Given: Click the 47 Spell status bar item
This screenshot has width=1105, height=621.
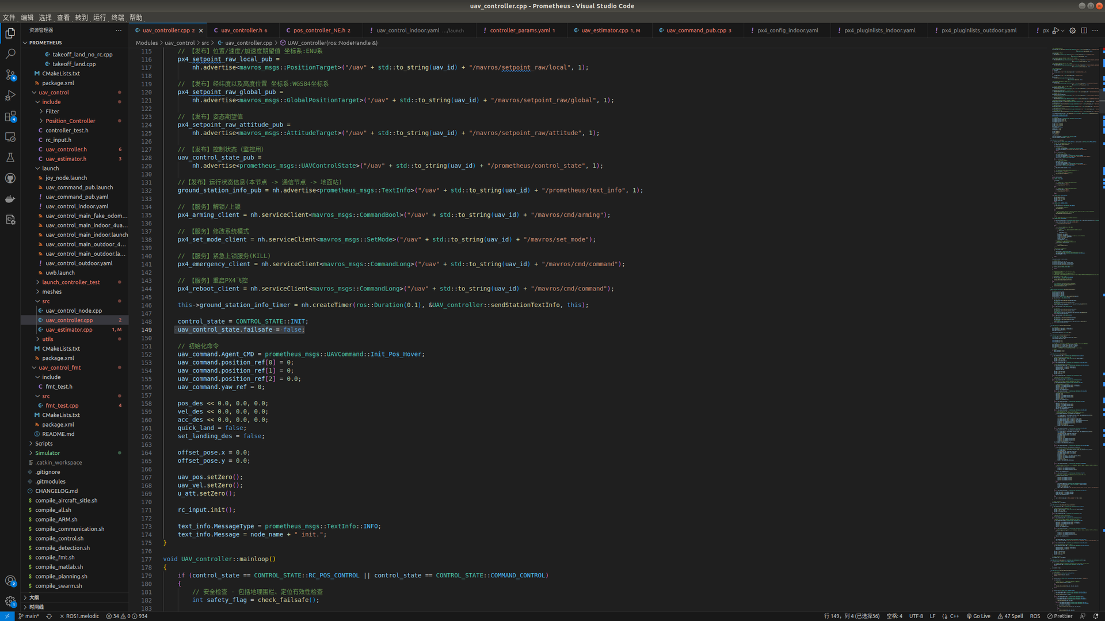Looking at the screenshot, I should pos(1010,616).
